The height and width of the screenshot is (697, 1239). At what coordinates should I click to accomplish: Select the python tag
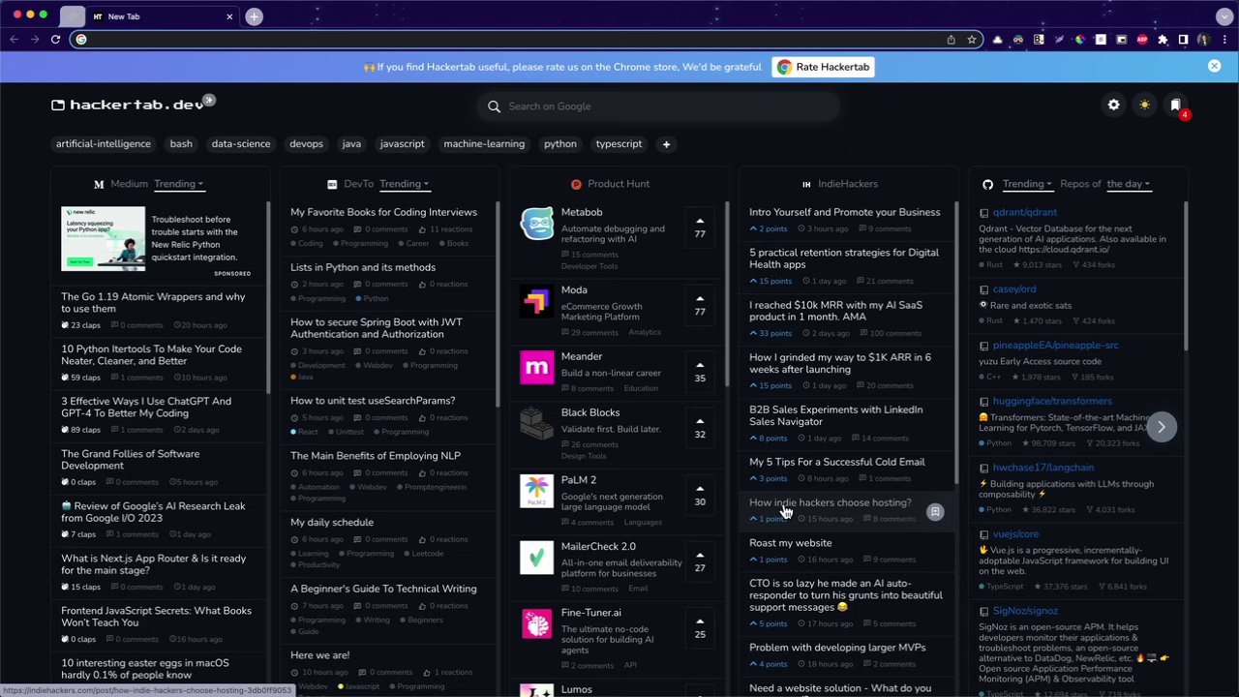560,144
